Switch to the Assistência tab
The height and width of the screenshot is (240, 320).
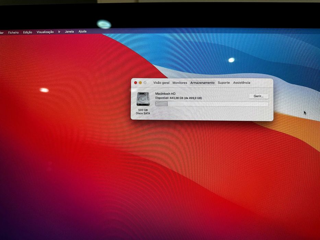[x=242, y=83]
